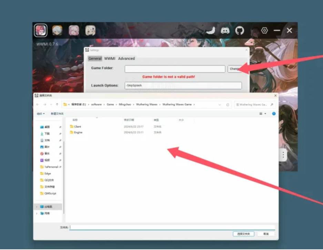Expand the Network tree node
The width and height of the screenshot is (323, 250).
(x=37, y=213)
